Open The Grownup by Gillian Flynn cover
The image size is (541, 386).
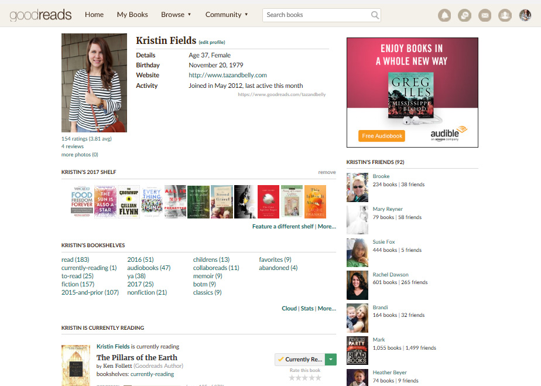[x=129, y=201]
